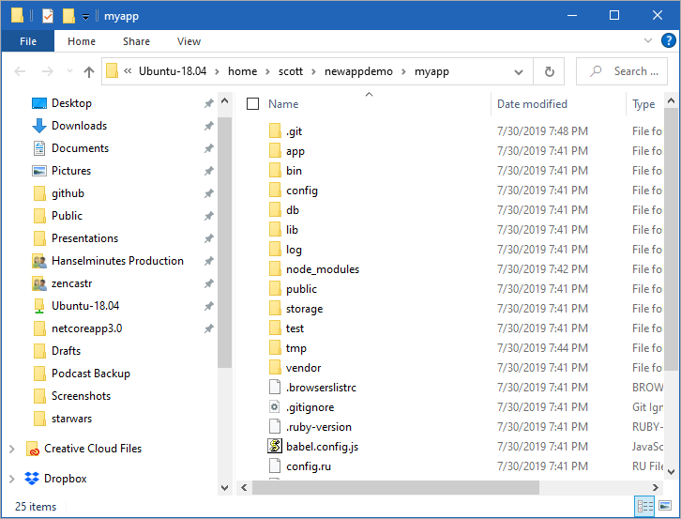Open the Desktop quick access item
Viewport: 681px width, 519px height.
71,103
